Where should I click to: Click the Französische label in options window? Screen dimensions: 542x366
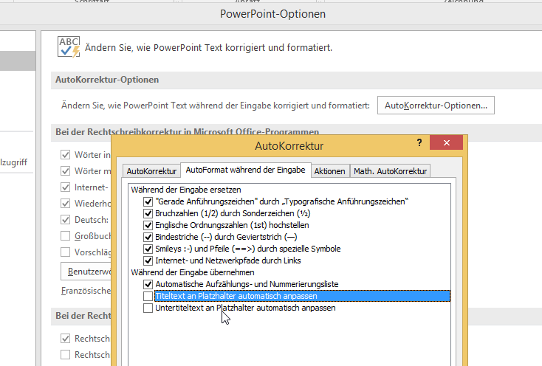click(86, 291)
